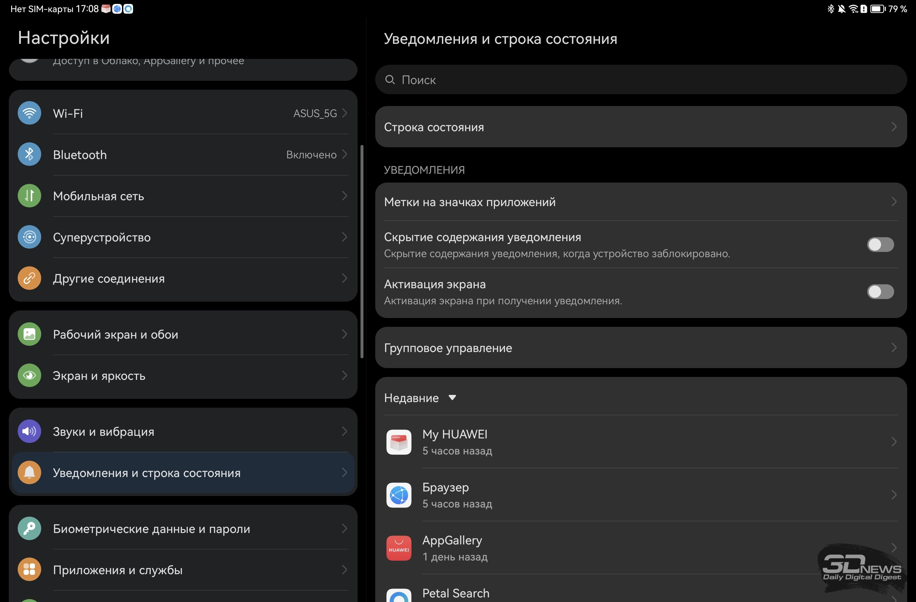The height and width of the screenshot is (602, 916).
Task: Open Экран и яркость settings
Action: (x=183, y=375)
